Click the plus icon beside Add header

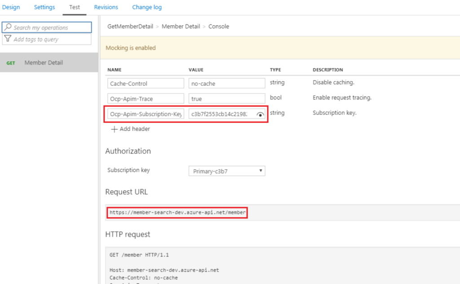coord(114,129)
